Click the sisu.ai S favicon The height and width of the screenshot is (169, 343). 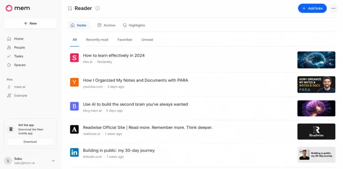[74, 58]
